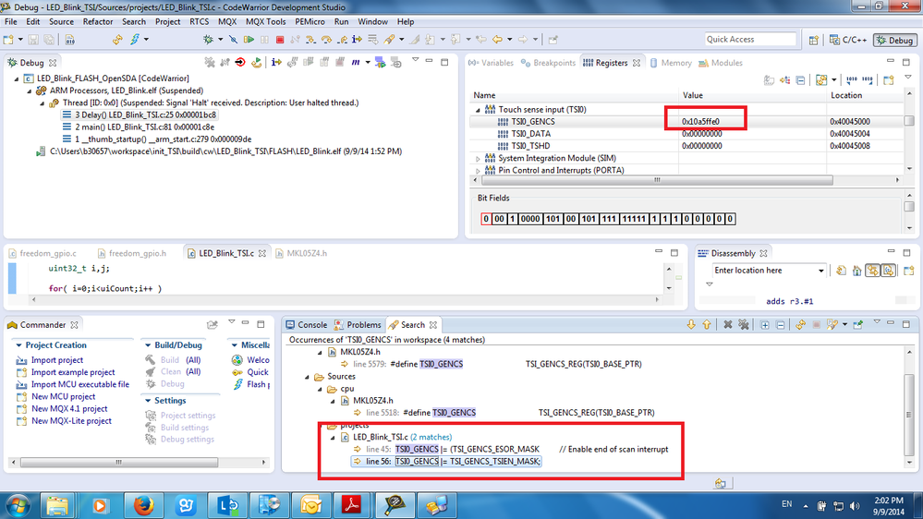Collapse ARM Processors, LED_Blink.elf node

point(30,91)
